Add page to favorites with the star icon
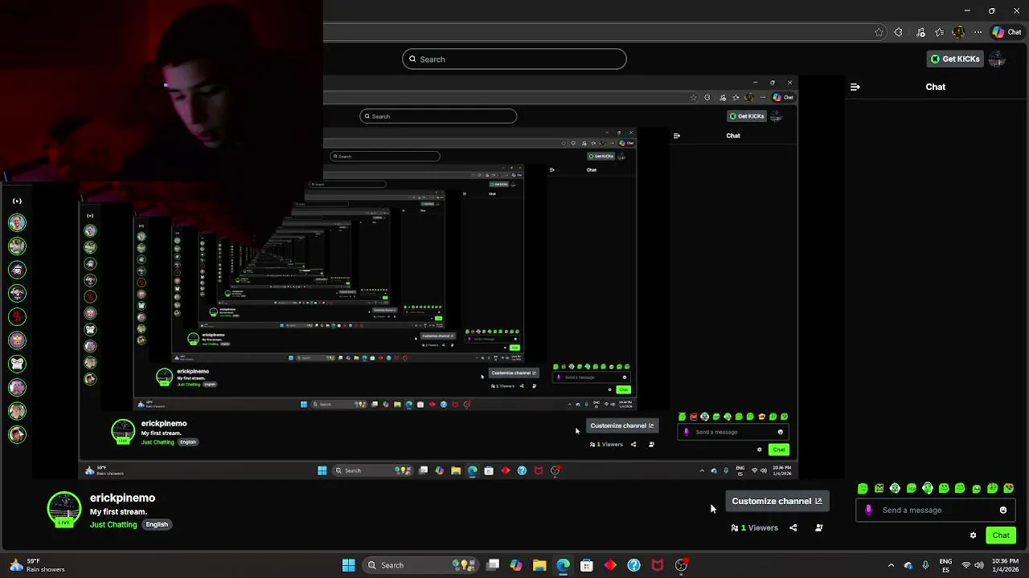Viewport: 1029px width, 578px height. 879,32
